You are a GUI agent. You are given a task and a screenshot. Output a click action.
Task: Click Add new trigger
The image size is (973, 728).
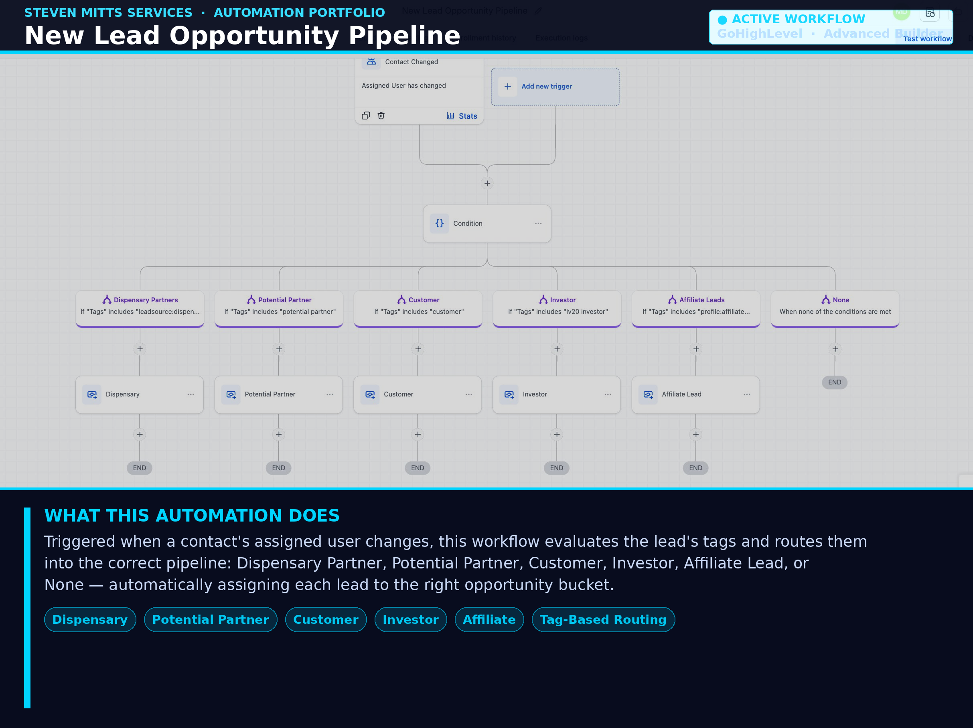coord(555,87)
